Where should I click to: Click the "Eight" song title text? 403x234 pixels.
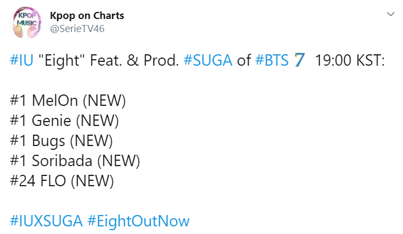(58, 60)
